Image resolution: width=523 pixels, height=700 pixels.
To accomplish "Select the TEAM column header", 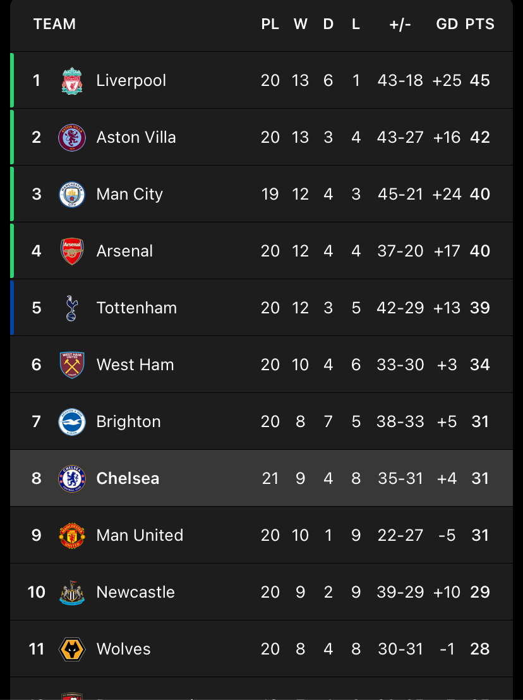I will 54,24.
